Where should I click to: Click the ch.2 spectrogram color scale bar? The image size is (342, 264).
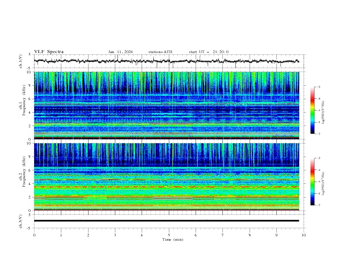coord(312,182)
